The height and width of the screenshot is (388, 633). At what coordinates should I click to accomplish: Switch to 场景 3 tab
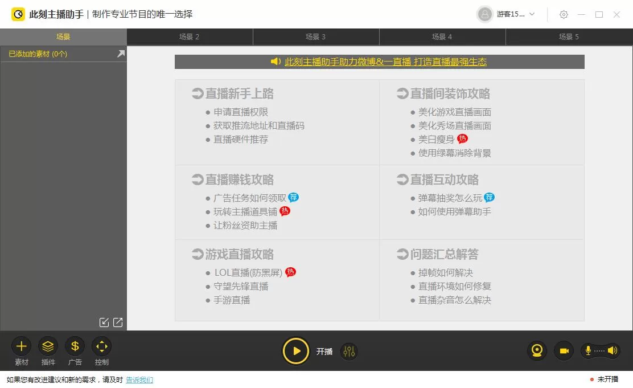(x=316, y=37)
